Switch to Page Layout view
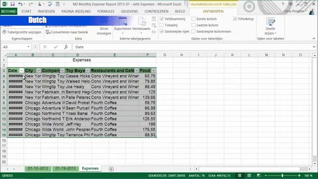318x179 pixels. point(249,176)
